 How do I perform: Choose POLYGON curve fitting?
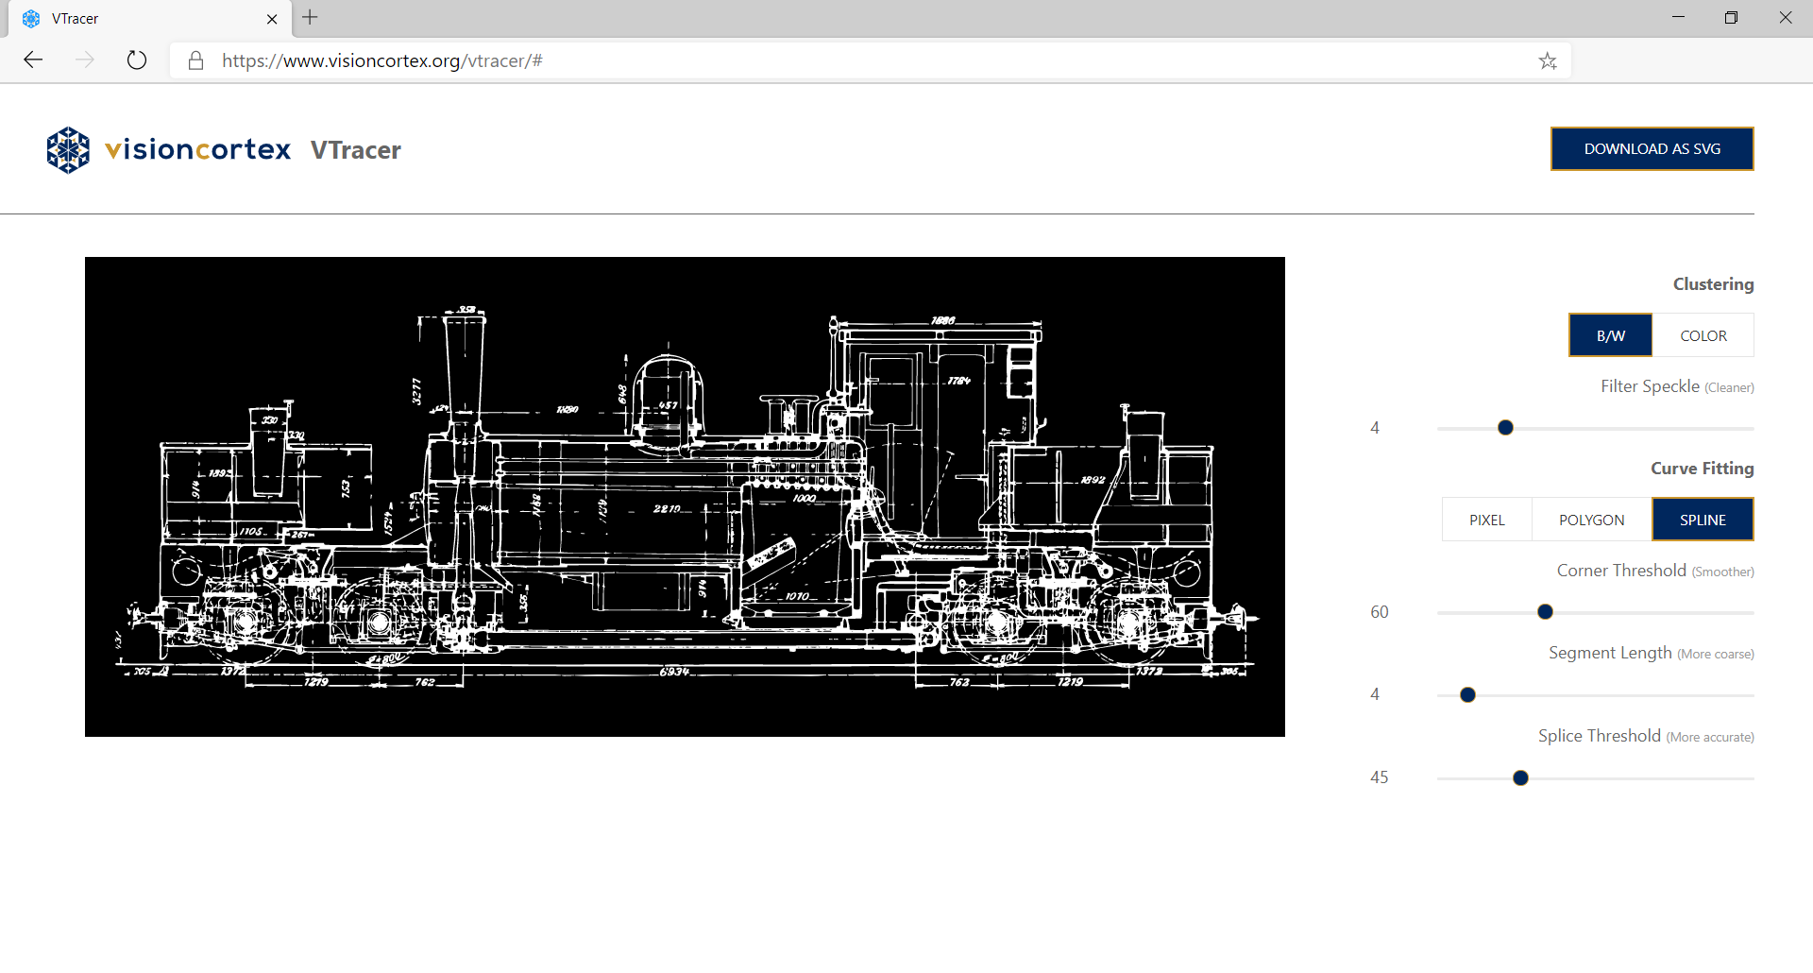click(x=1591, y=519)
